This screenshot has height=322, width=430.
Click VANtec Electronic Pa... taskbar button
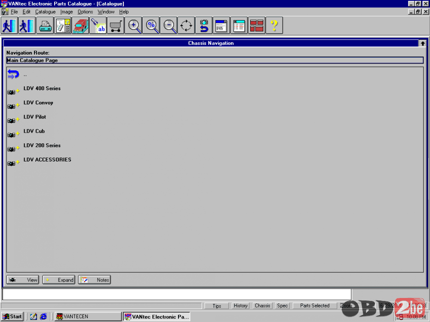pyautogui.click(x=157, y=316)
